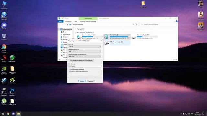Collapse the Explorer ribbon chevron
207x116 pixels.
point(174,21)
